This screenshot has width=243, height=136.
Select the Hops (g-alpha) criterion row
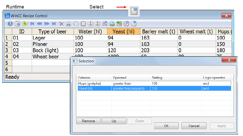[154, 83]
